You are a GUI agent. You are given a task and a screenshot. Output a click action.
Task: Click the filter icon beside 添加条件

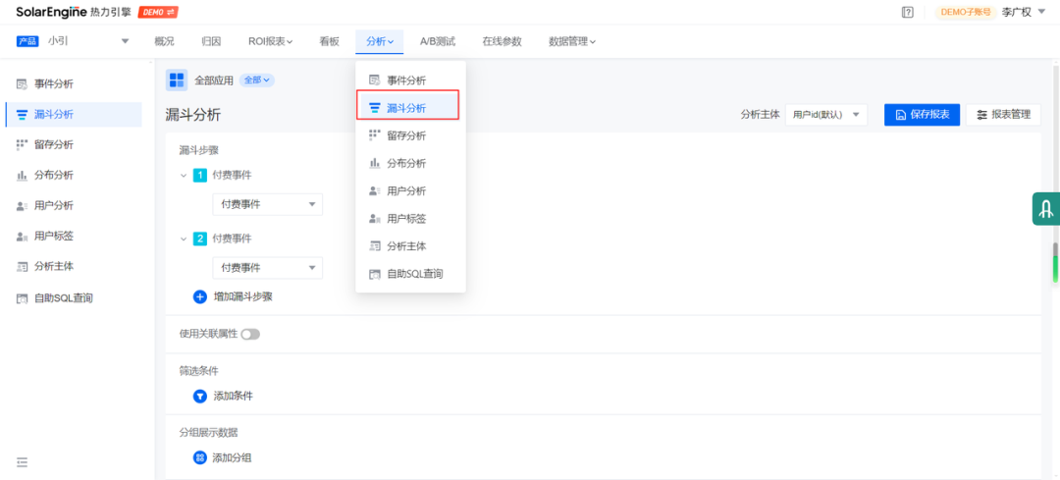point(200,397)
